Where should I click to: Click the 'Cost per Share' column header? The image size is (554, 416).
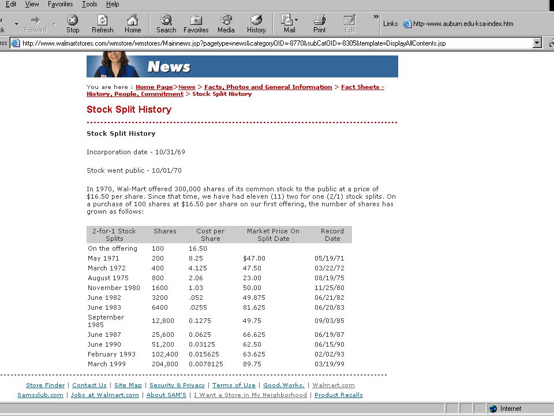pyautogui.click(x=210, y=235)
